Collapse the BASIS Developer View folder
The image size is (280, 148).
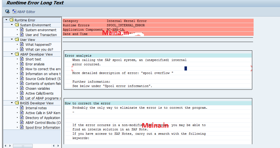(12, 103)
